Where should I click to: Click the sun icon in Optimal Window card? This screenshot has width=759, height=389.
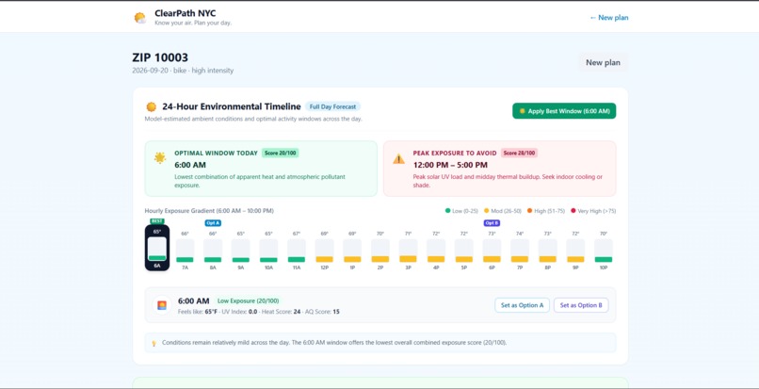(160, 157)
